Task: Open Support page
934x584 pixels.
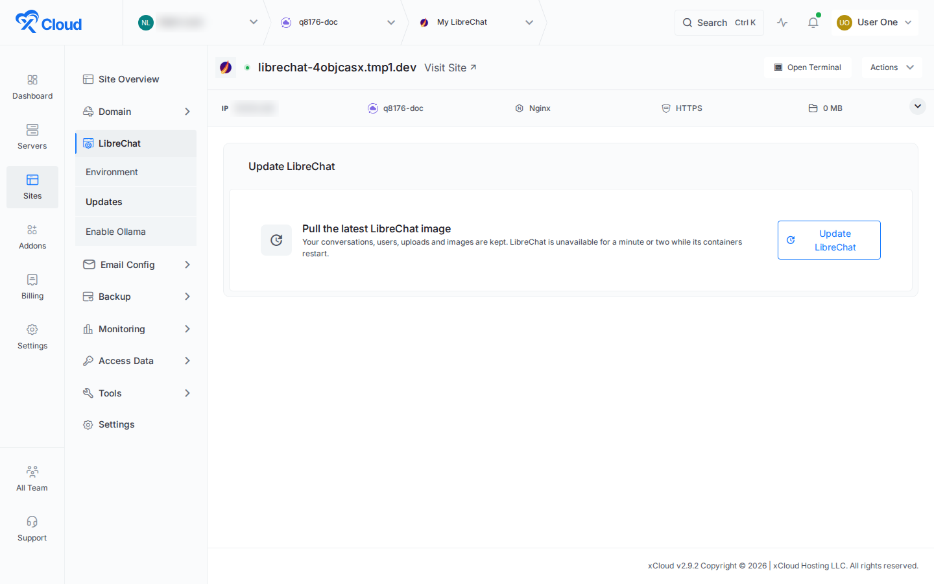Action: [32, 529]
